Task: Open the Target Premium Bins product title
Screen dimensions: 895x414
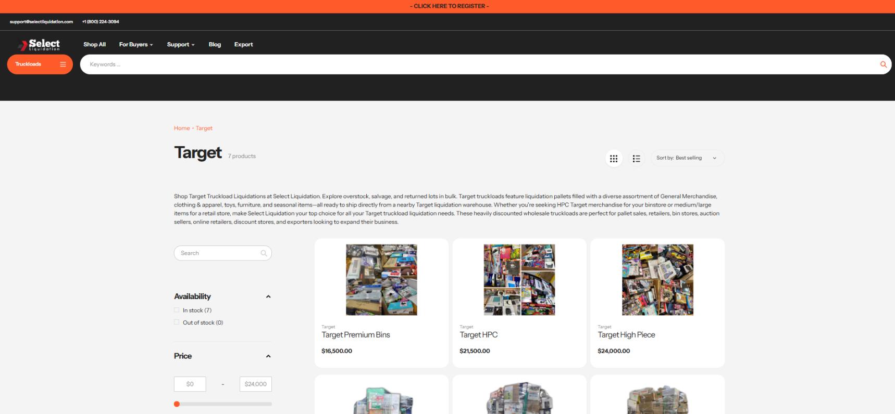Action: (356, 335)
